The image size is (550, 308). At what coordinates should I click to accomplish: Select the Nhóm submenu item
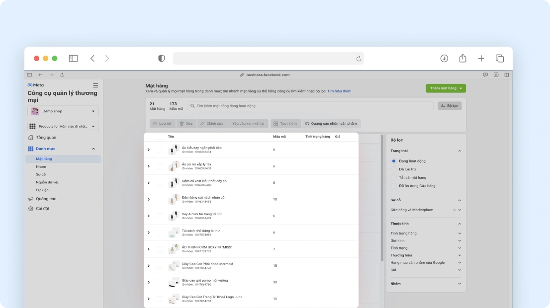click(41, 167)
